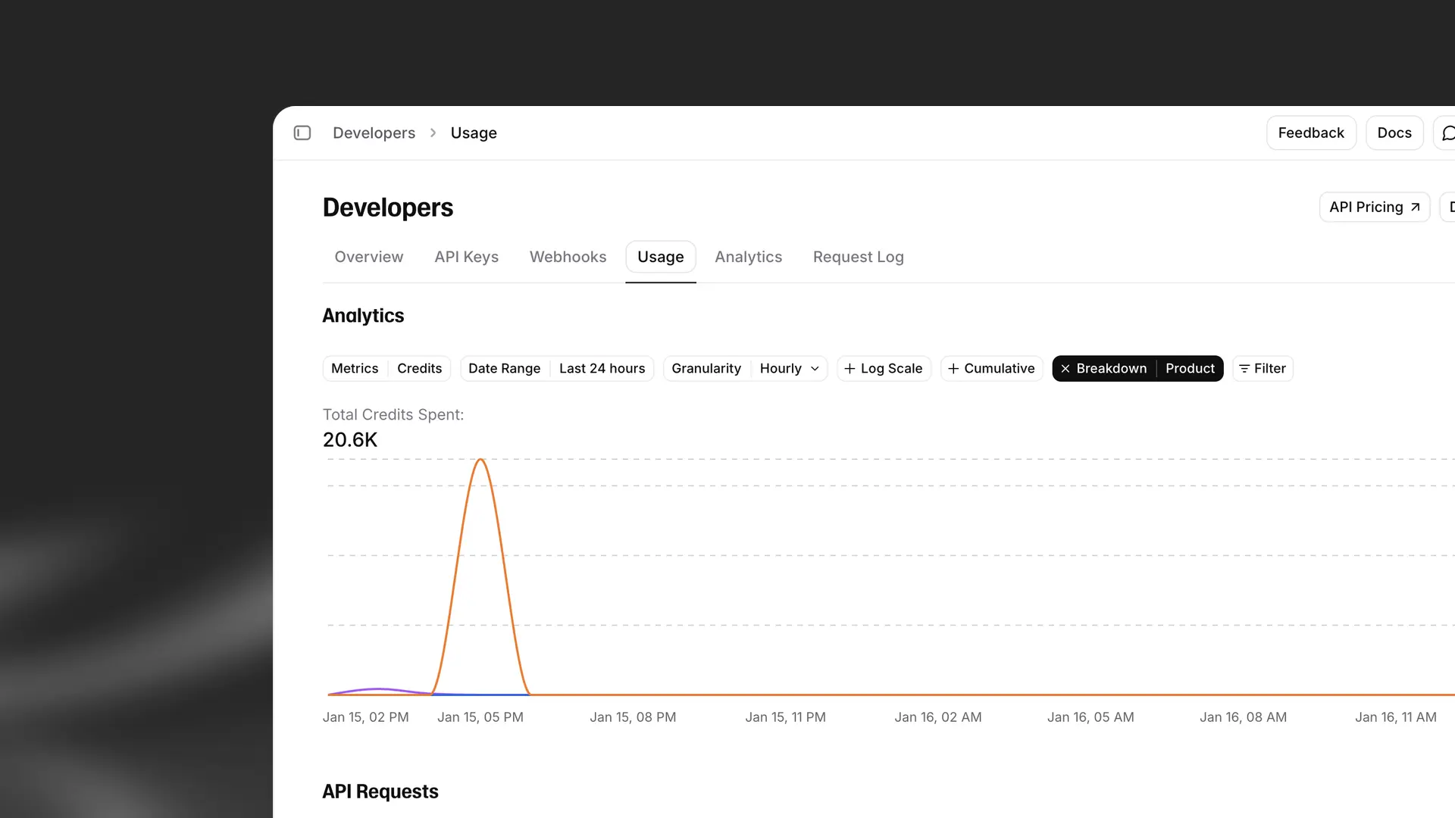The height and width of the screenshot is (818, 1455).
Task: Click the chevron in the breadcrumb trail
Action: 432,133
